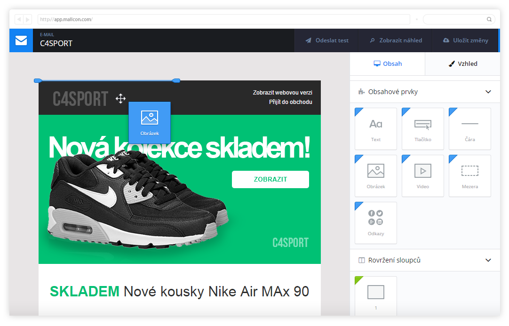The height and width of the screenshot is (326, 509).
Task: Click the search magnifier icon
Action: pyautogui.click(x=489, y=19)
